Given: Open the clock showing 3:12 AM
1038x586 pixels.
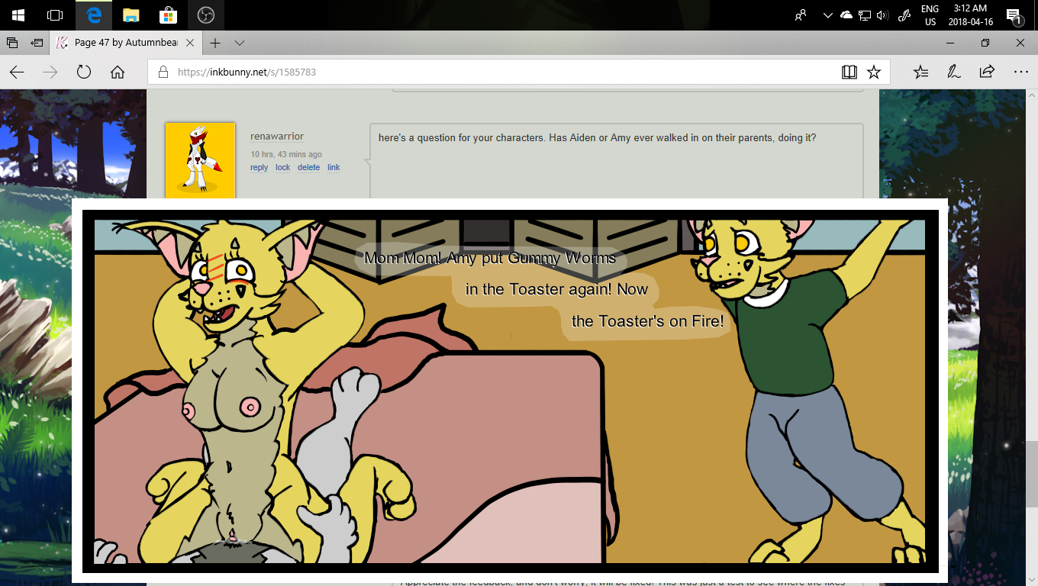Looking at the screenshot, I should (x=970, y=15).
